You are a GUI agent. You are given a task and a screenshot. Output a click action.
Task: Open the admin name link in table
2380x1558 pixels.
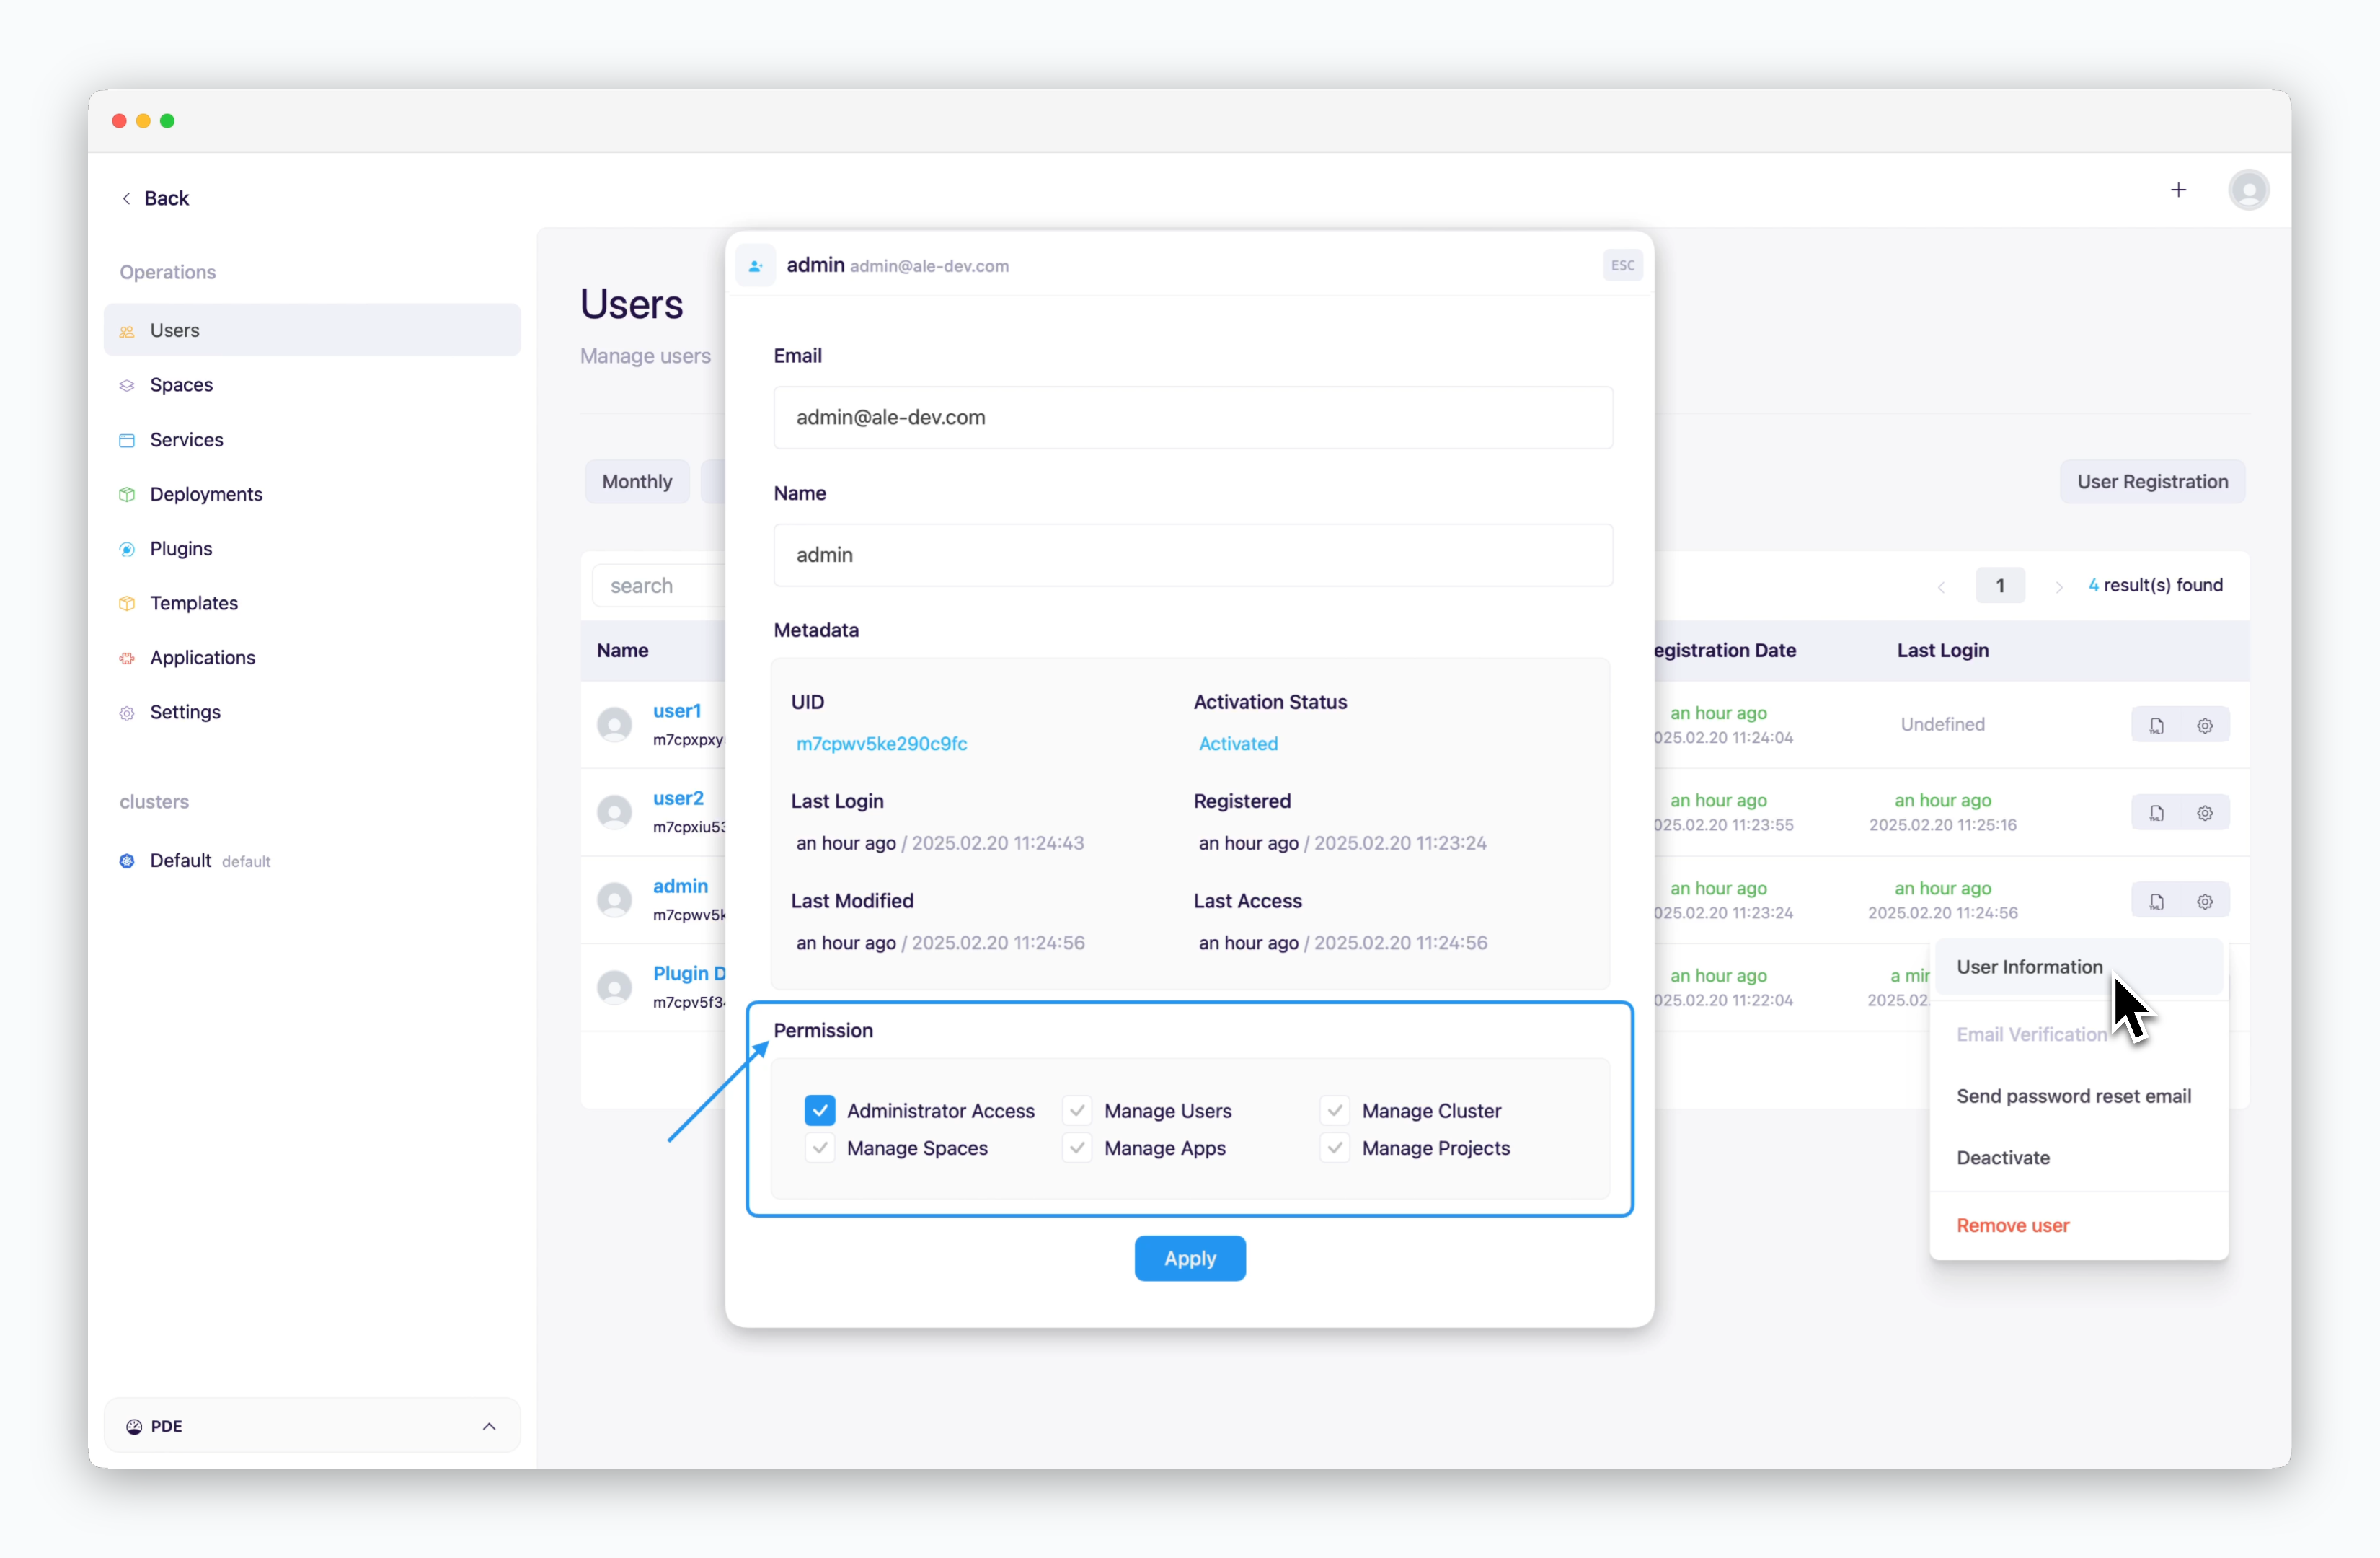click(680, 886)
